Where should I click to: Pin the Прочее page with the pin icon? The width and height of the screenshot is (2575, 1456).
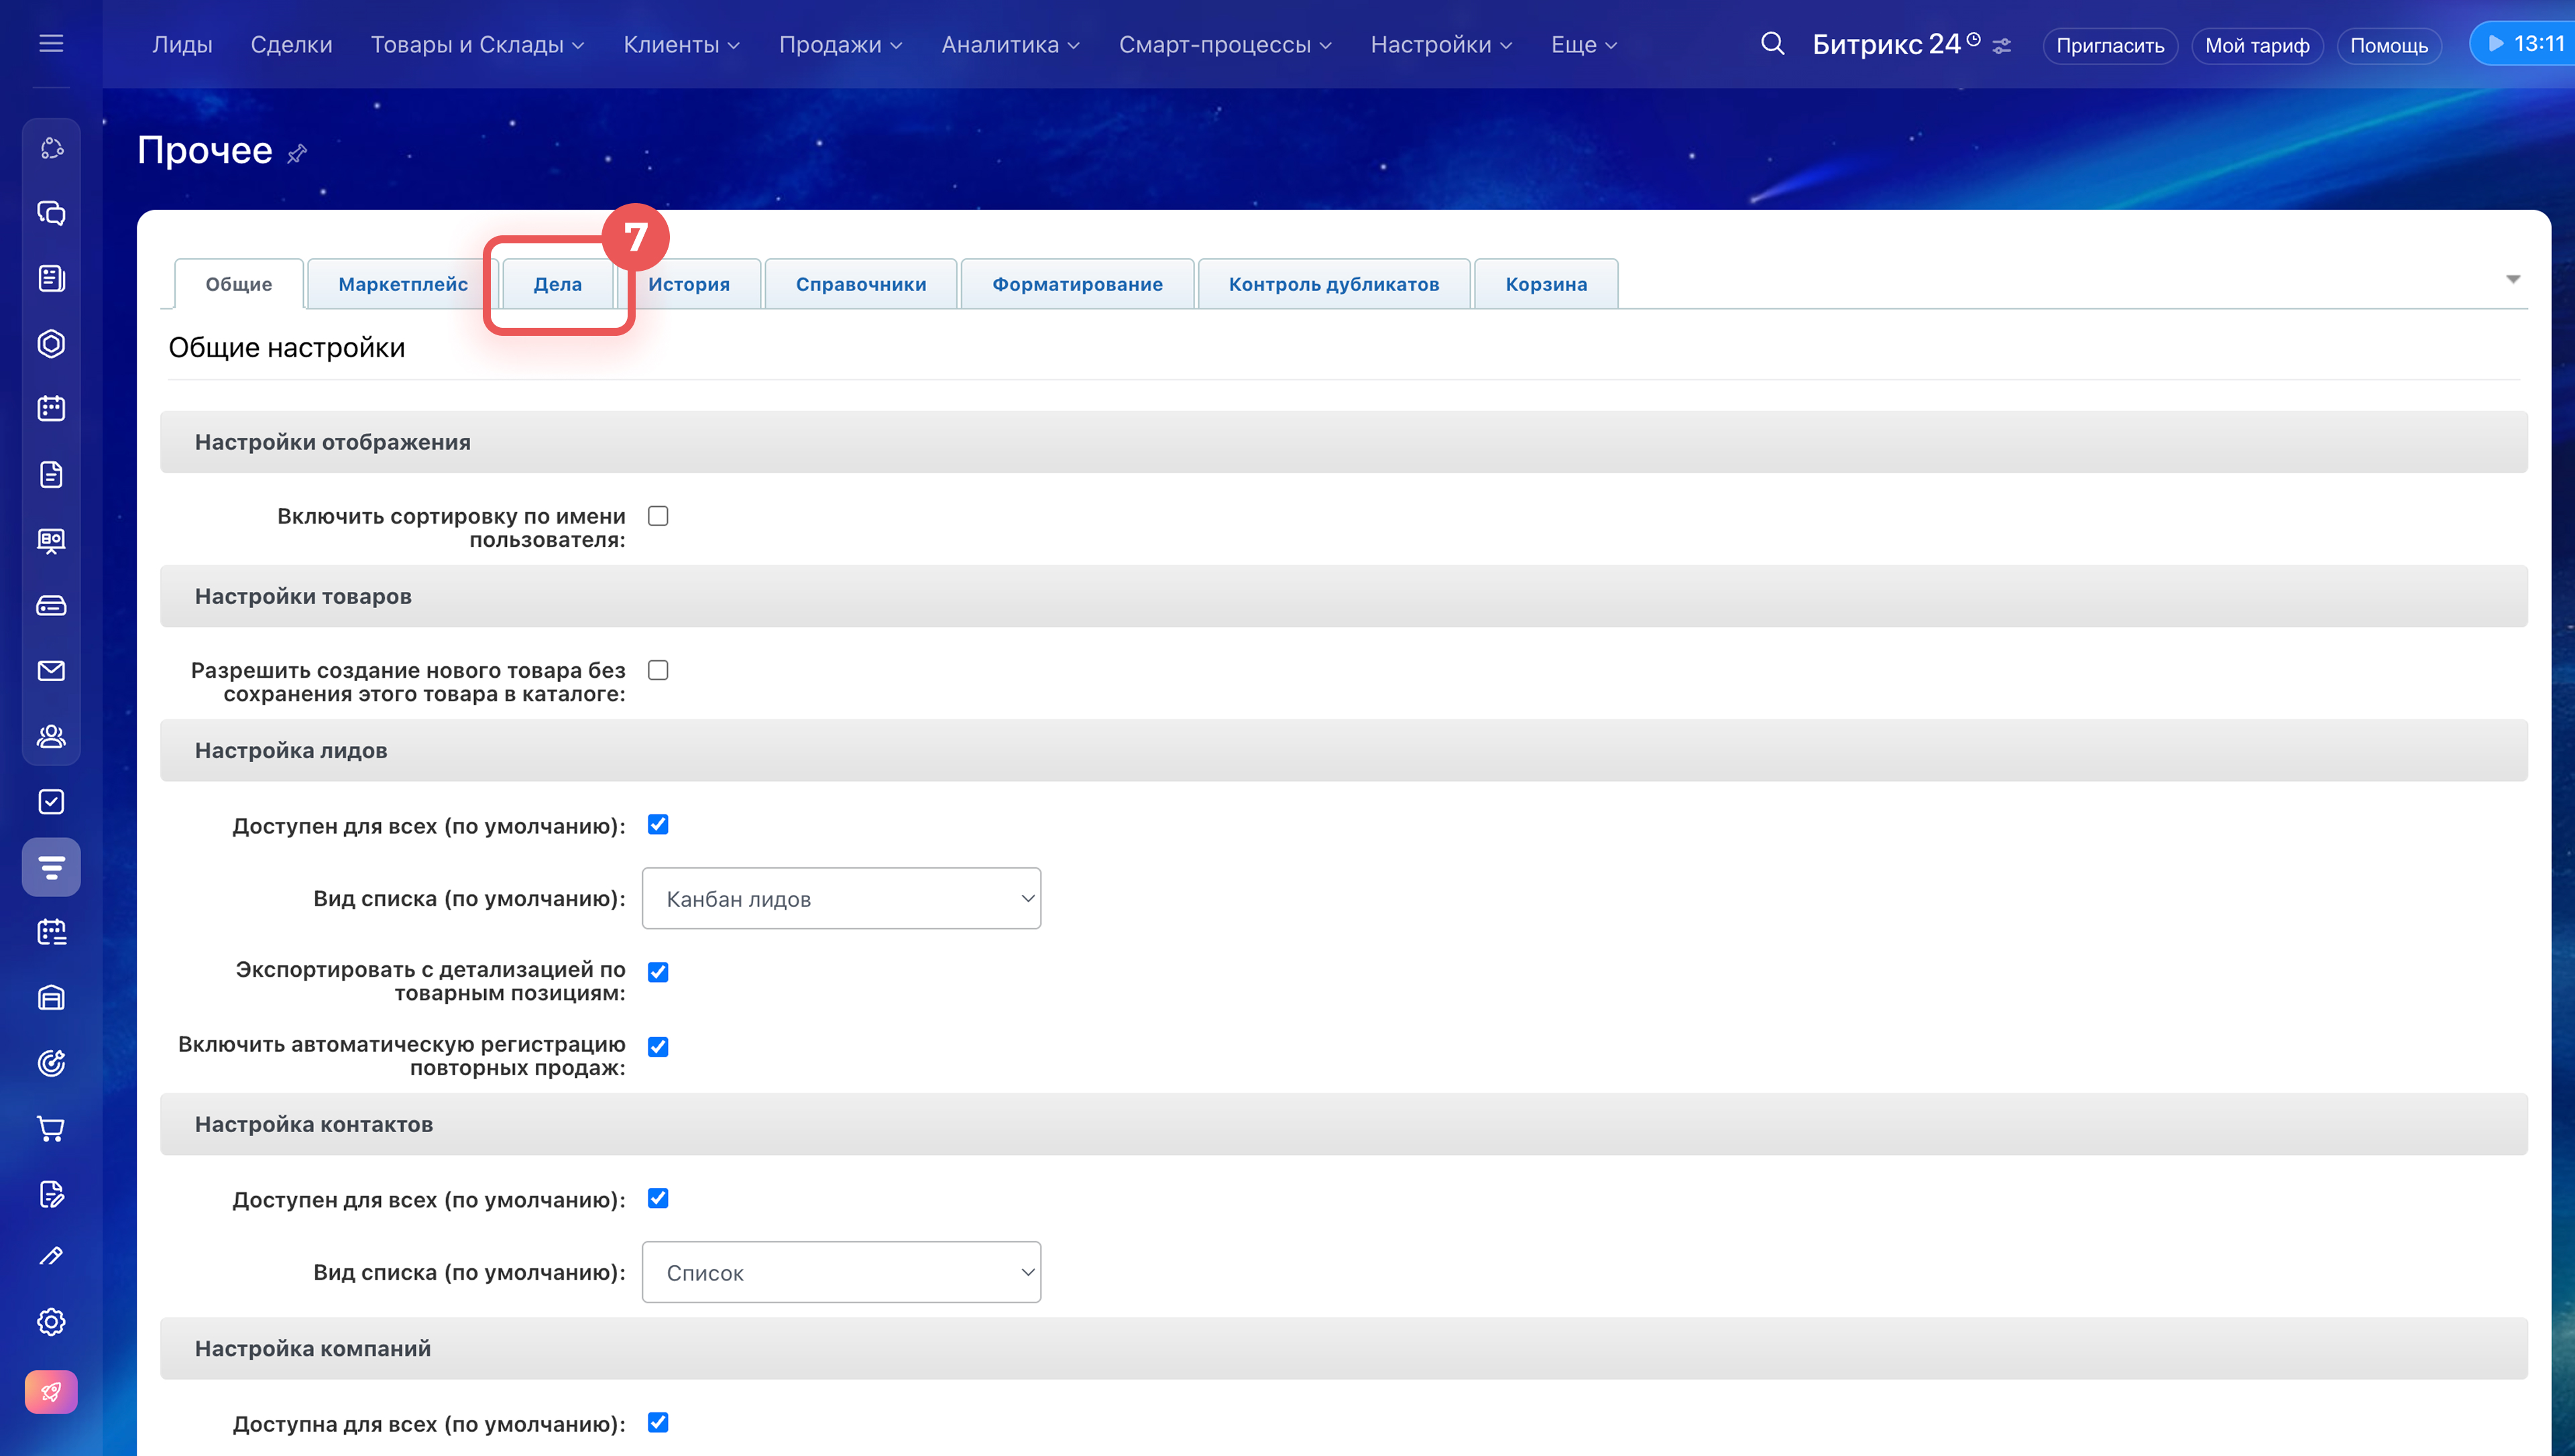[x=297, y=154]
